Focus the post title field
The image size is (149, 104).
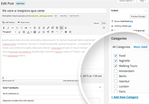click(54, 11)
